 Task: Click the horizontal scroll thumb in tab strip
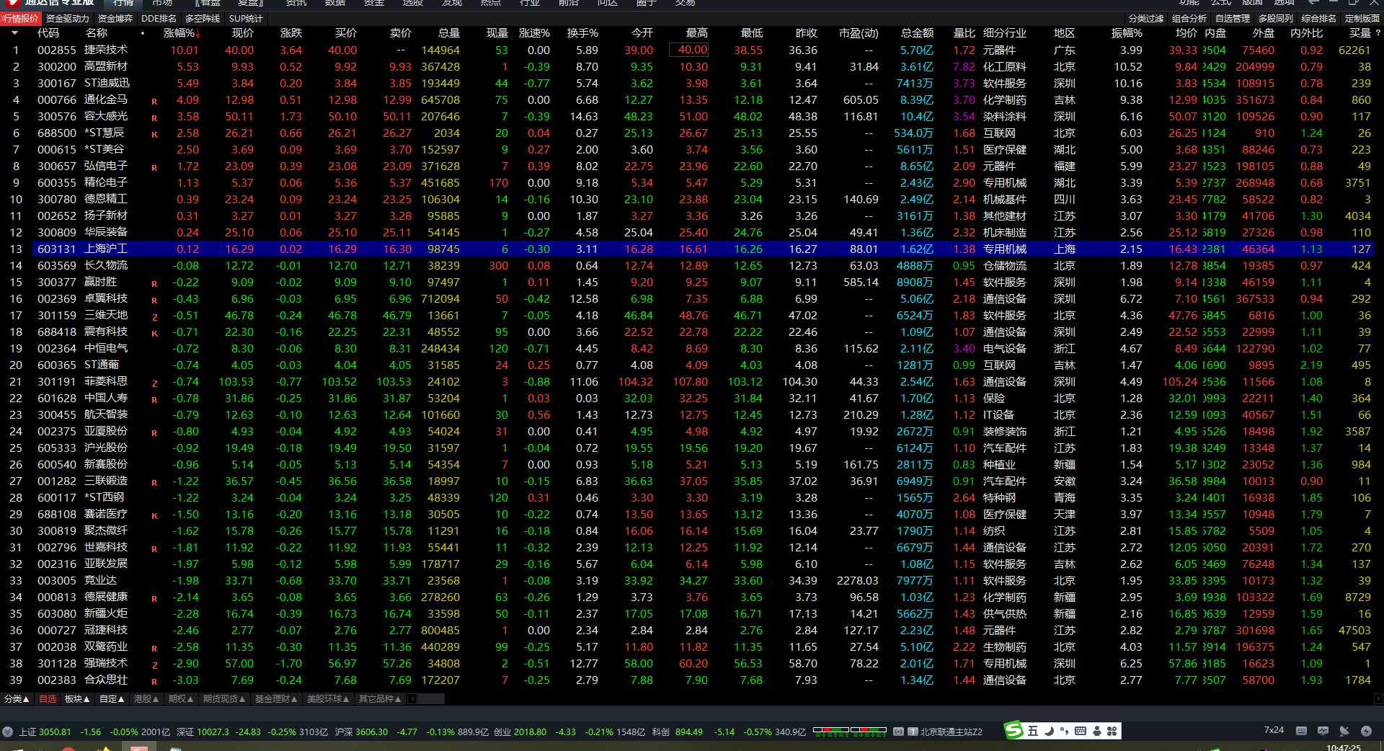(x=431, y=698)
